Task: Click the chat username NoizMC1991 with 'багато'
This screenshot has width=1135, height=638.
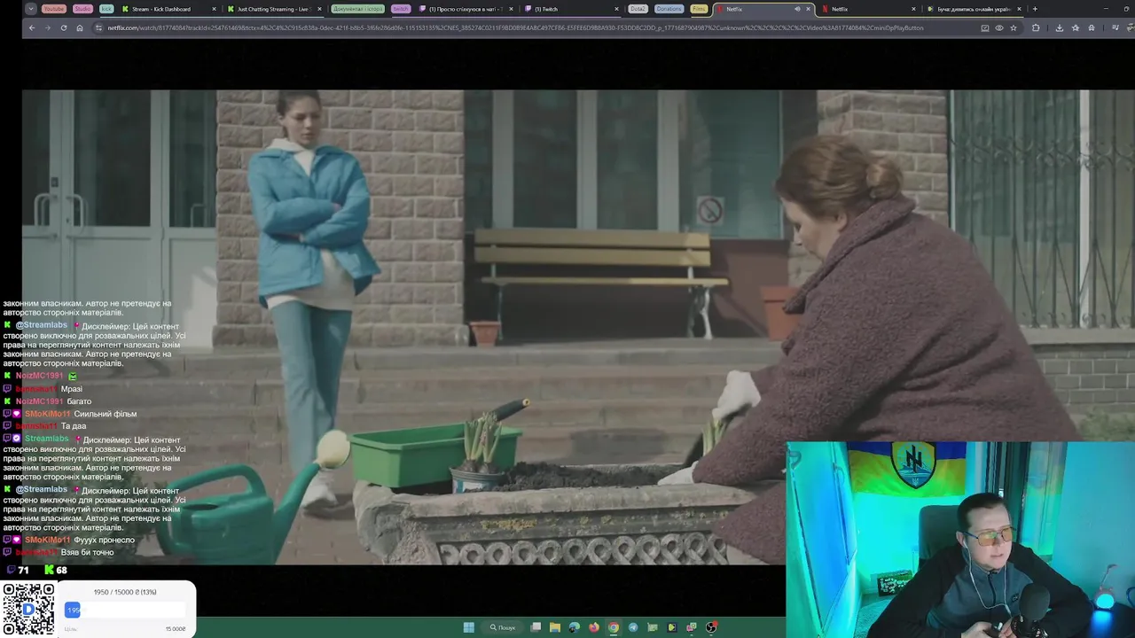Action: click(39, 401)
